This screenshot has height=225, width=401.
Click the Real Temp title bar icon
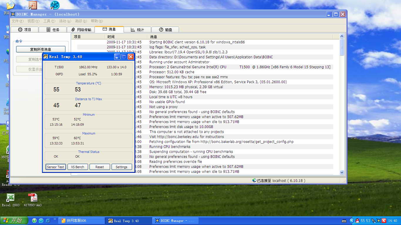[x=46, y=57]
